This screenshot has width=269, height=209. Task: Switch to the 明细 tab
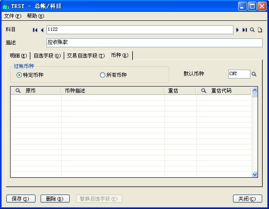(18, 56)
